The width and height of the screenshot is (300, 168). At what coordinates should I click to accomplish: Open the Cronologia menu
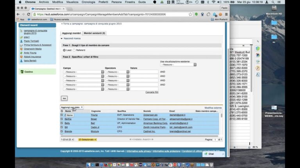88,2
